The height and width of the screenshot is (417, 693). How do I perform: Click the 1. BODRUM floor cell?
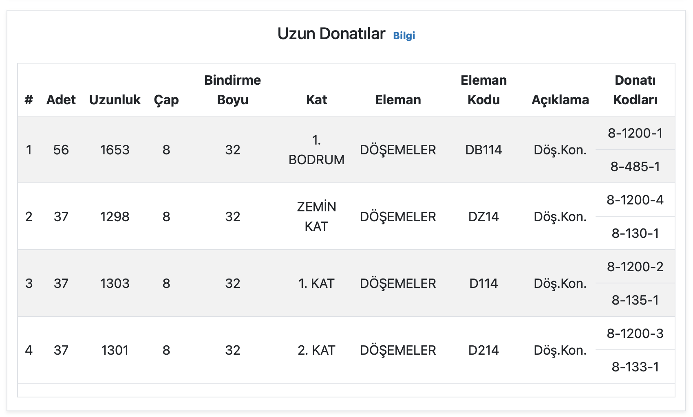pos(317,150)
